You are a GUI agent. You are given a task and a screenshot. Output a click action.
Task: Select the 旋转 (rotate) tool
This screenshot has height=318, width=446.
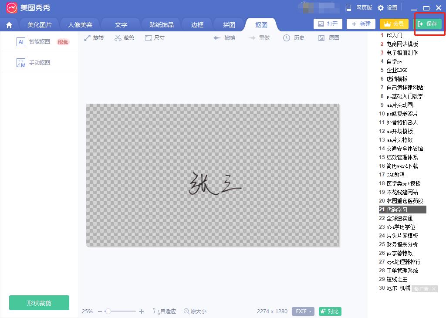(94, 37)
